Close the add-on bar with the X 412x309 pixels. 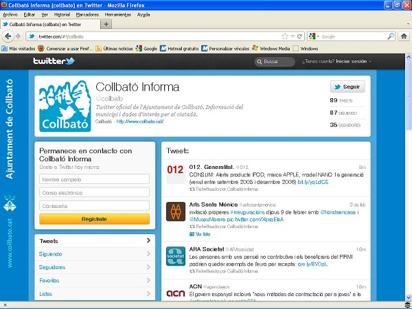coord(5,305)
